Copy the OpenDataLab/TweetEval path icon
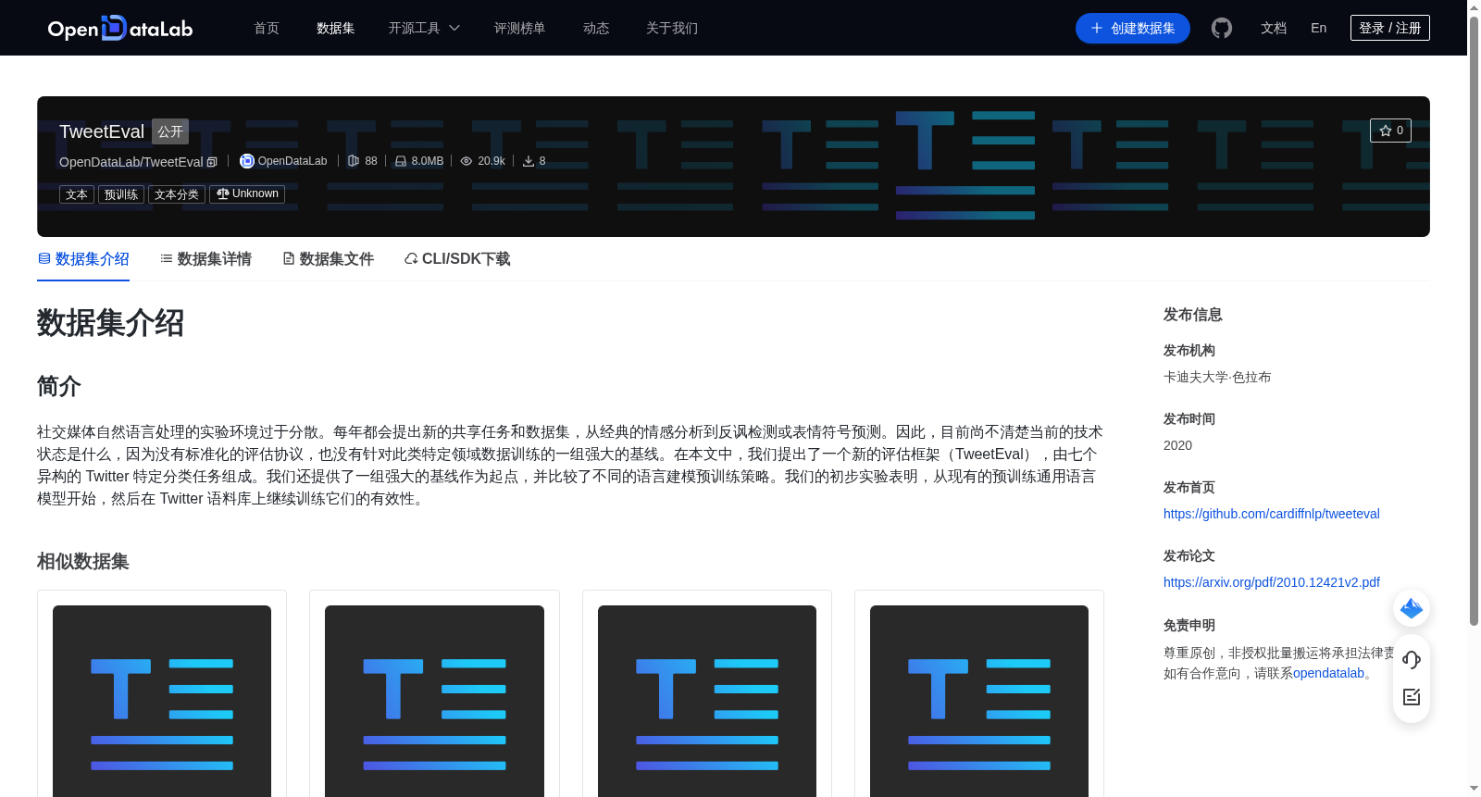This screenshot has width=1481, height=797. point(212,162)
